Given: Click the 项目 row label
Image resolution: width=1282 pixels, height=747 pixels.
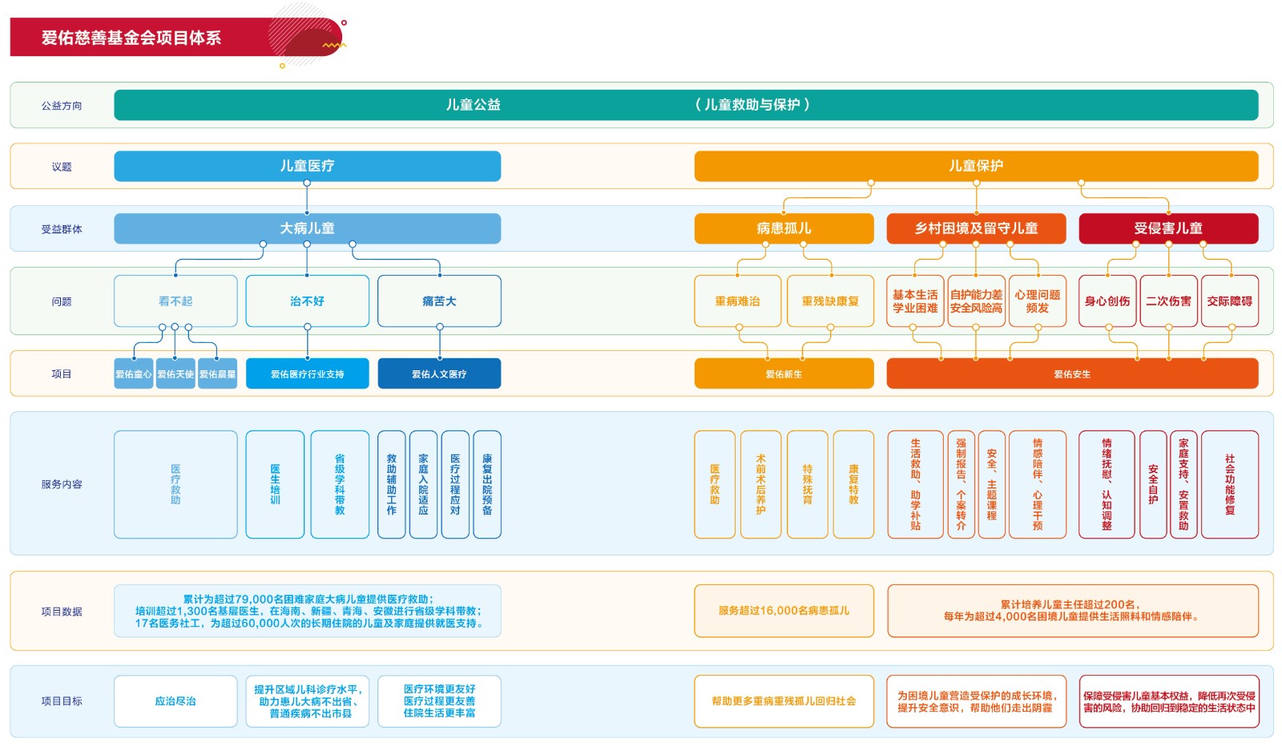Looking at the screenshot, I should coord(62,374).
